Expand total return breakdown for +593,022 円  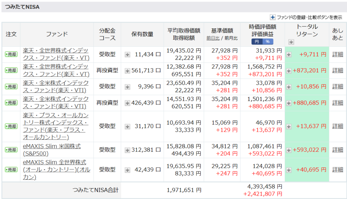[289, 150]
